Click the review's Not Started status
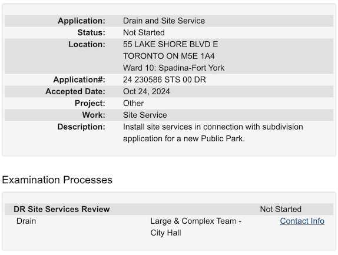This screenshot has width=338, height=255. tap(281, 209)
